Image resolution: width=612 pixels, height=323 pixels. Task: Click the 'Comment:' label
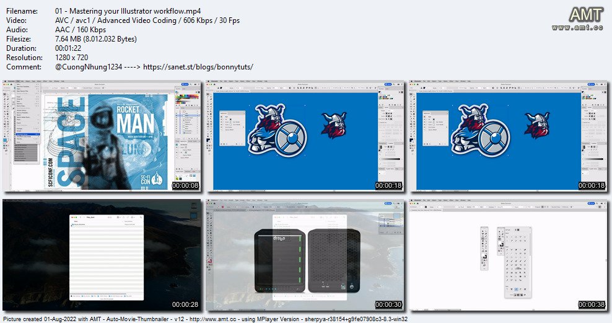pos(24,67)
